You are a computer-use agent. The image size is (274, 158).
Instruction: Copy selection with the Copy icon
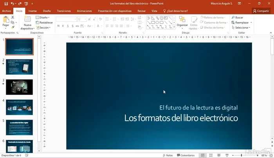tap(13, 22)
